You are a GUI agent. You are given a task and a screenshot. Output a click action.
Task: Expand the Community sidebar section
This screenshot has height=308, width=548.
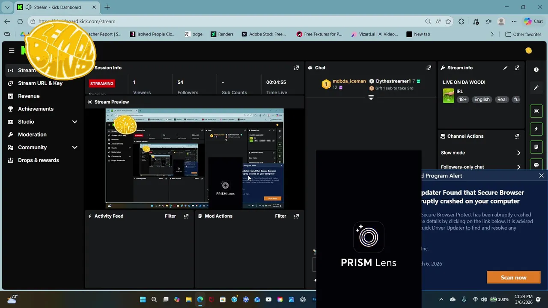(74, 148)
